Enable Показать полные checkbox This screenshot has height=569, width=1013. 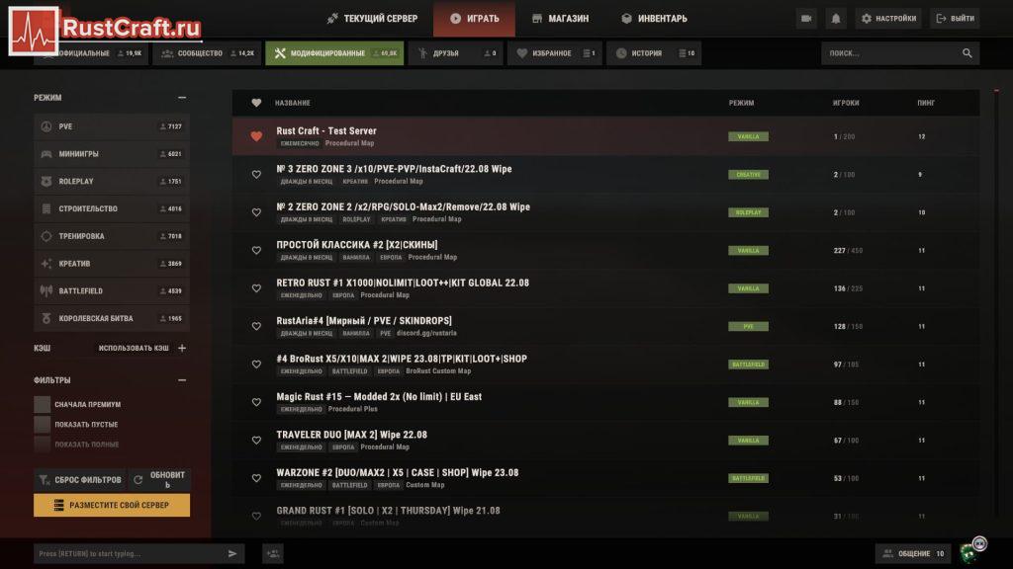tap(42, 445)
